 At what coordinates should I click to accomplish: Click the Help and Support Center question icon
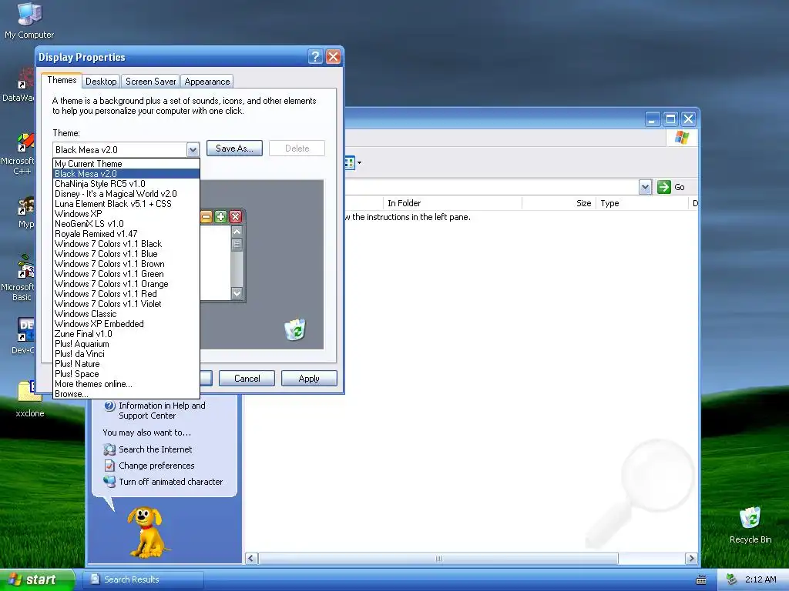click(109, 406)
